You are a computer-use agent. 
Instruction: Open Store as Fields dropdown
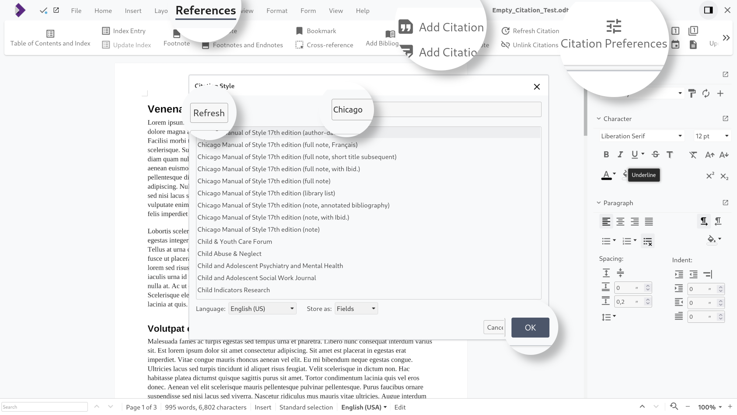point(356,308)
